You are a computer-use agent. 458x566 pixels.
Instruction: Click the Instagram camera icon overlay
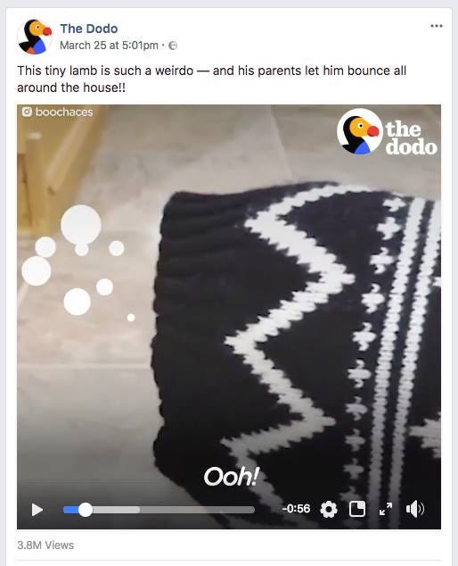pos(27,112)
